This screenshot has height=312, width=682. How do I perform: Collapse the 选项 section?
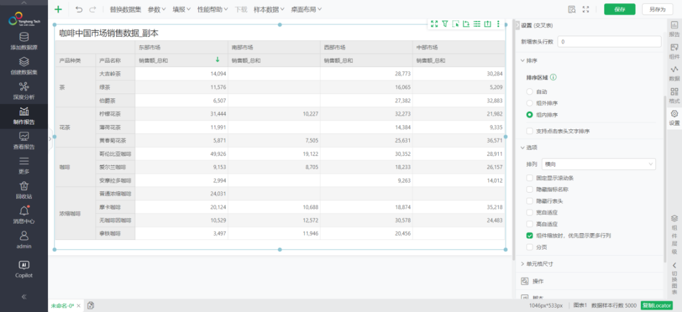click(x=523, y=148)
